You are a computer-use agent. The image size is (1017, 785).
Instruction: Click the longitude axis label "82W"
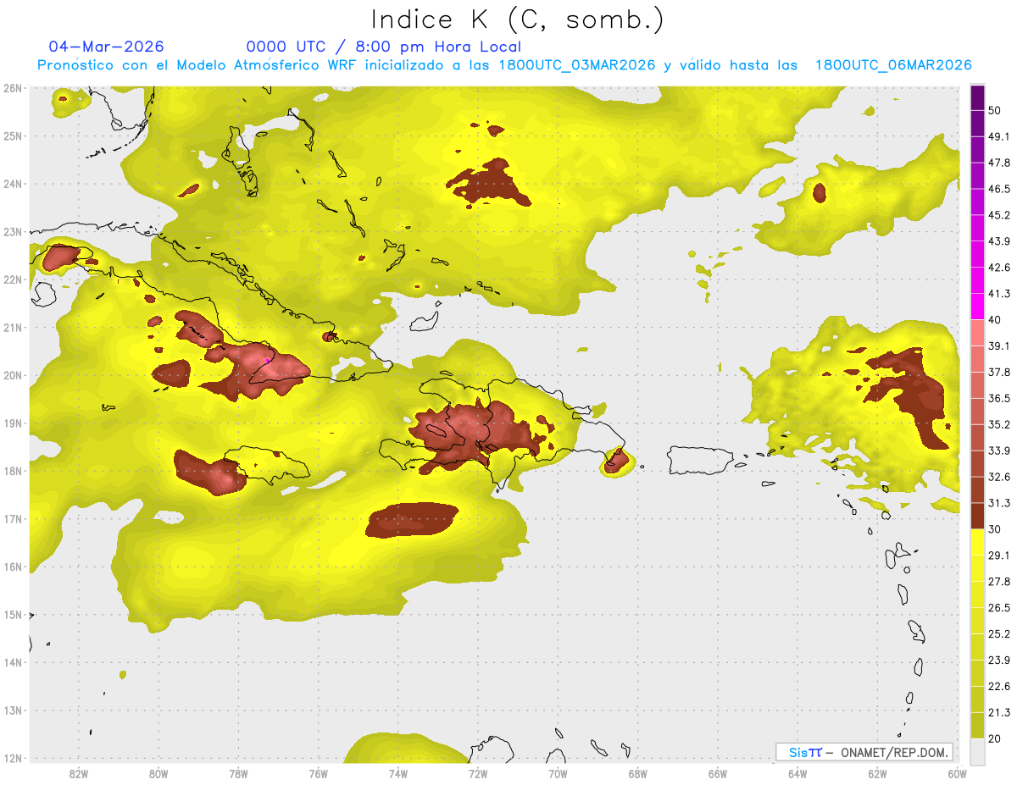(x=78, y=773)
